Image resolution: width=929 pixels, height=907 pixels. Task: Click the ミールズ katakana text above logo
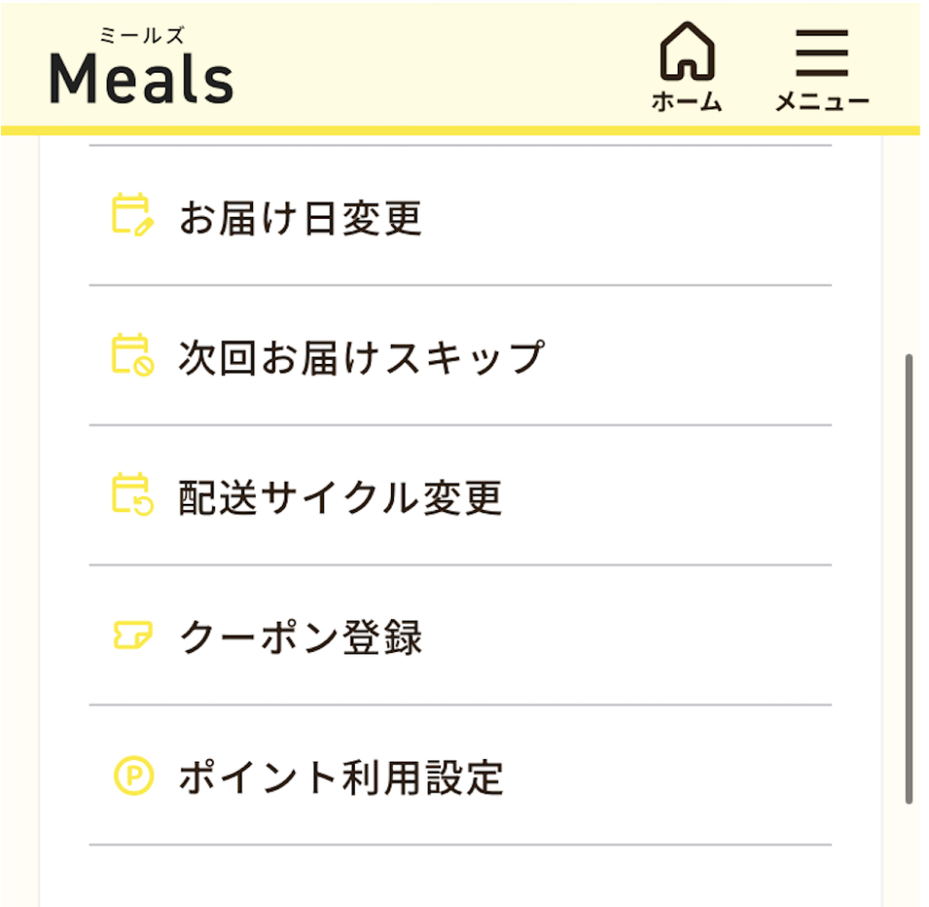click(142, 36)
